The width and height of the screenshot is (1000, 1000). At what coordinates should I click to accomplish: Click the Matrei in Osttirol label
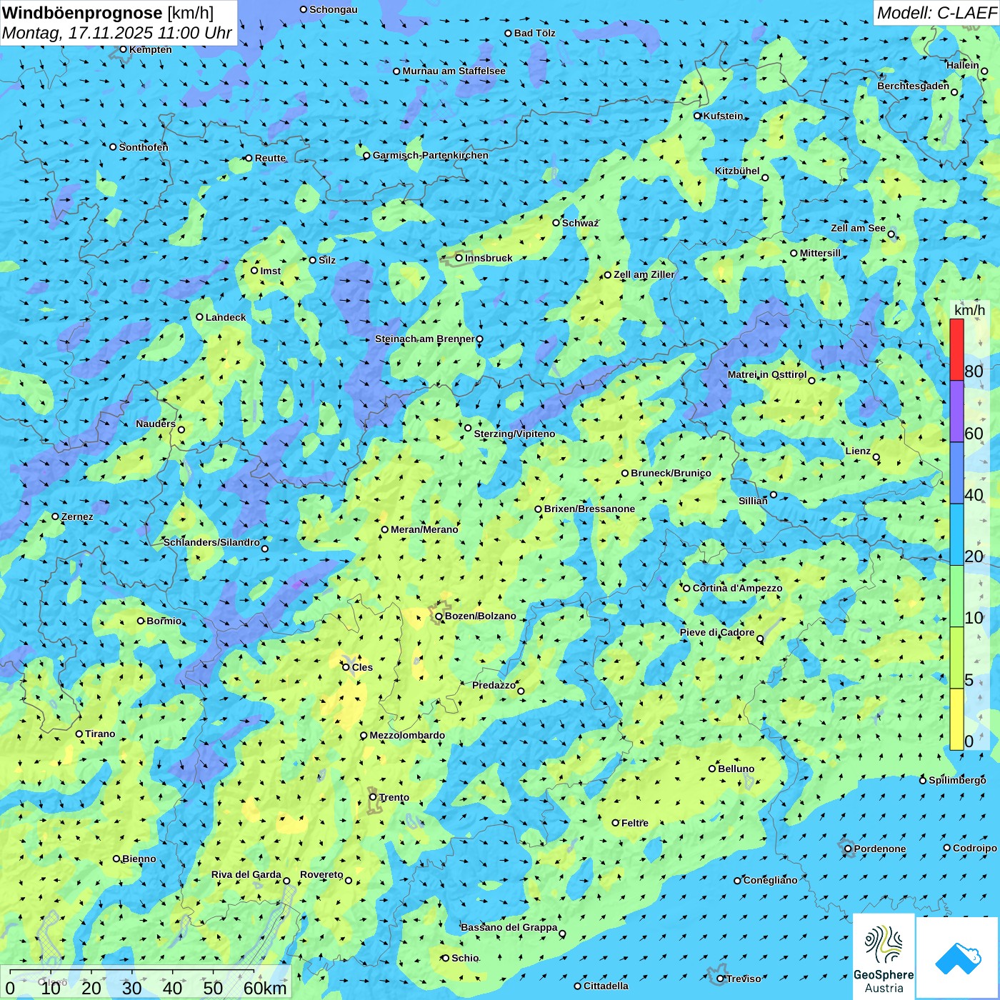767,374
